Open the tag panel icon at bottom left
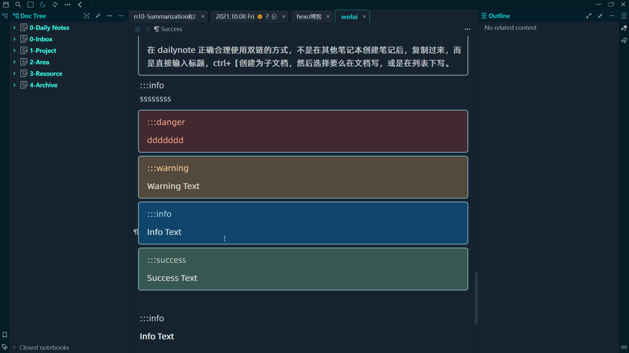This screenshot has height=353, width=629. pyautogui.click(x=5, y=347)
